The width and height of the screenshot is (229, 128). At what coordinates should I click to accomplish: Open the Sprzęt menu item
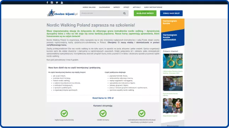(126, 7)
